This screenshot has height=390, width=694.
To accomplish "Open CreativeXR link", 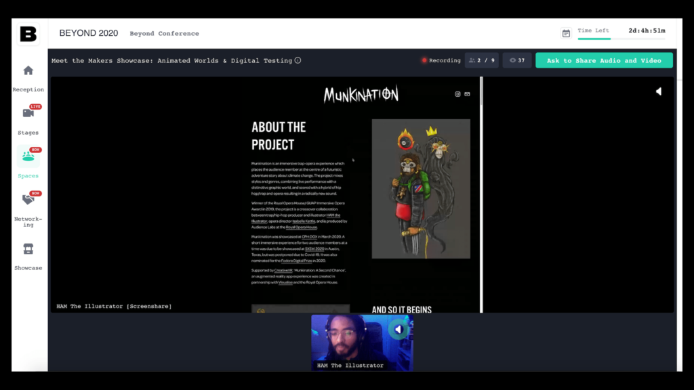I will tap(283, 270).
